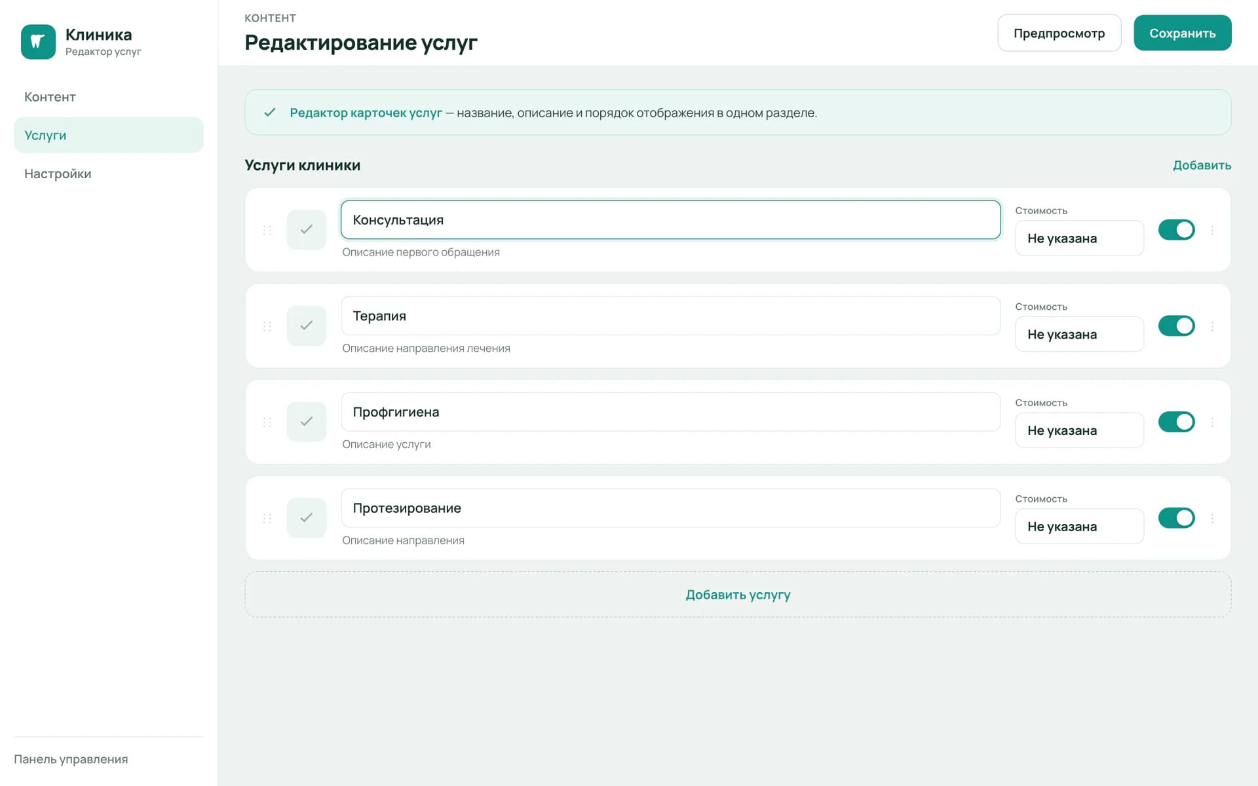Go to Панель управления link
Image resolution: width=1258 pixels, height=786 pixels.
(x=71, y=759)
